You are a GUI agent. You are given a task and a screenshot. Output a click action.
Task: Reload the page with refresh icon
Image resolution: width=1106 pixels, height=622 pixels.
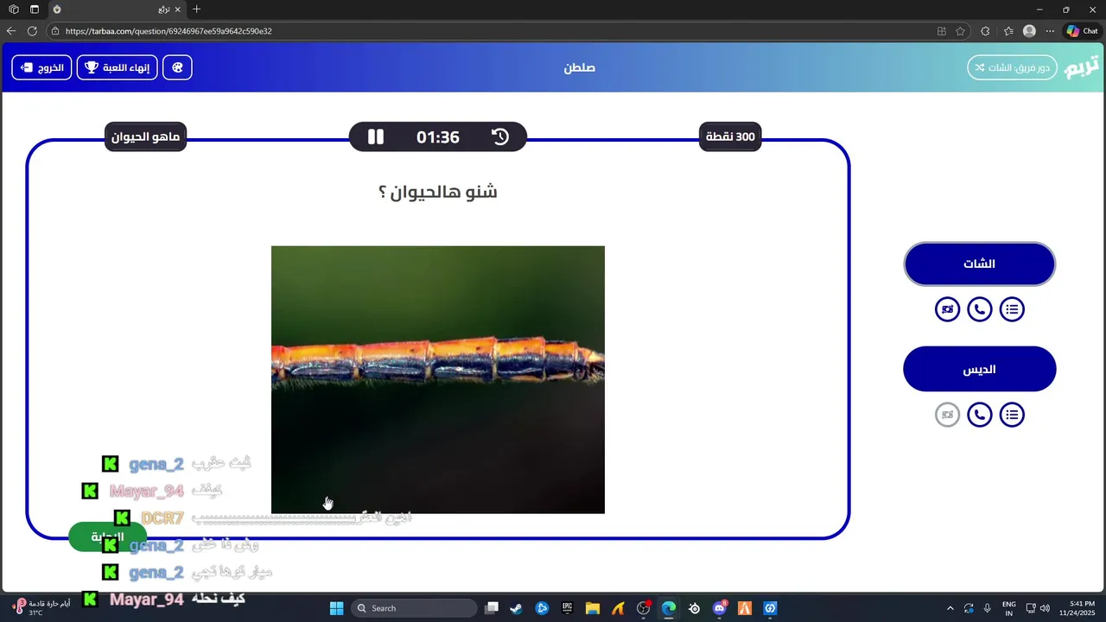(x=32, y=31)
